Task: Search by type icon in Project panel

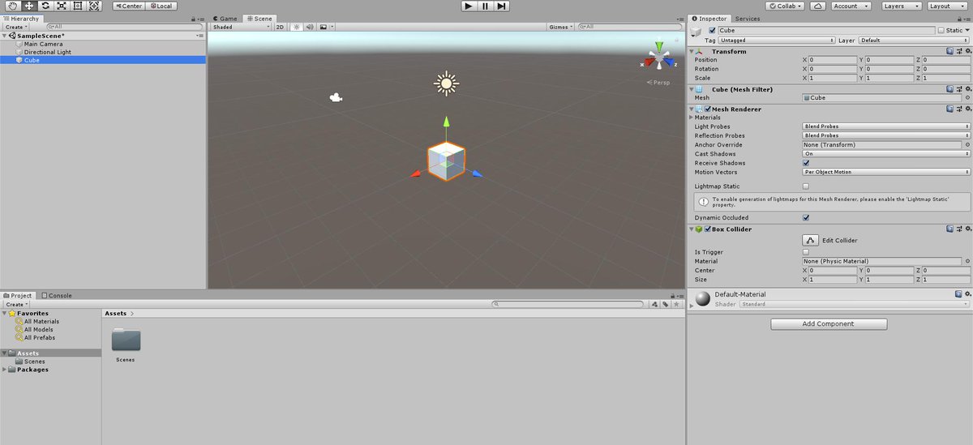Action: [x=656, y=305]
